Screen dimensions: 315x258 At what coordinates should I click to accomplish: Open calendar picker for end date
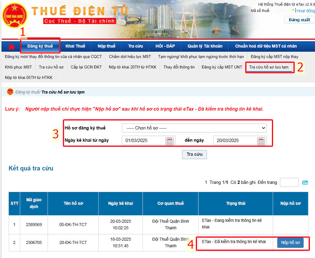pyautogui.click(x=261, y=141)
